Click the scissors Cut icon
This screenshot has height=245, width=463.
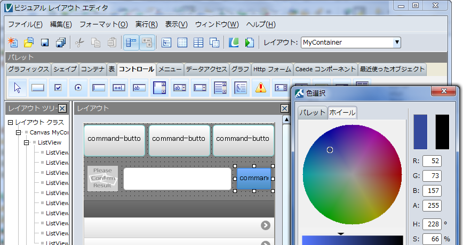[79, 43]
